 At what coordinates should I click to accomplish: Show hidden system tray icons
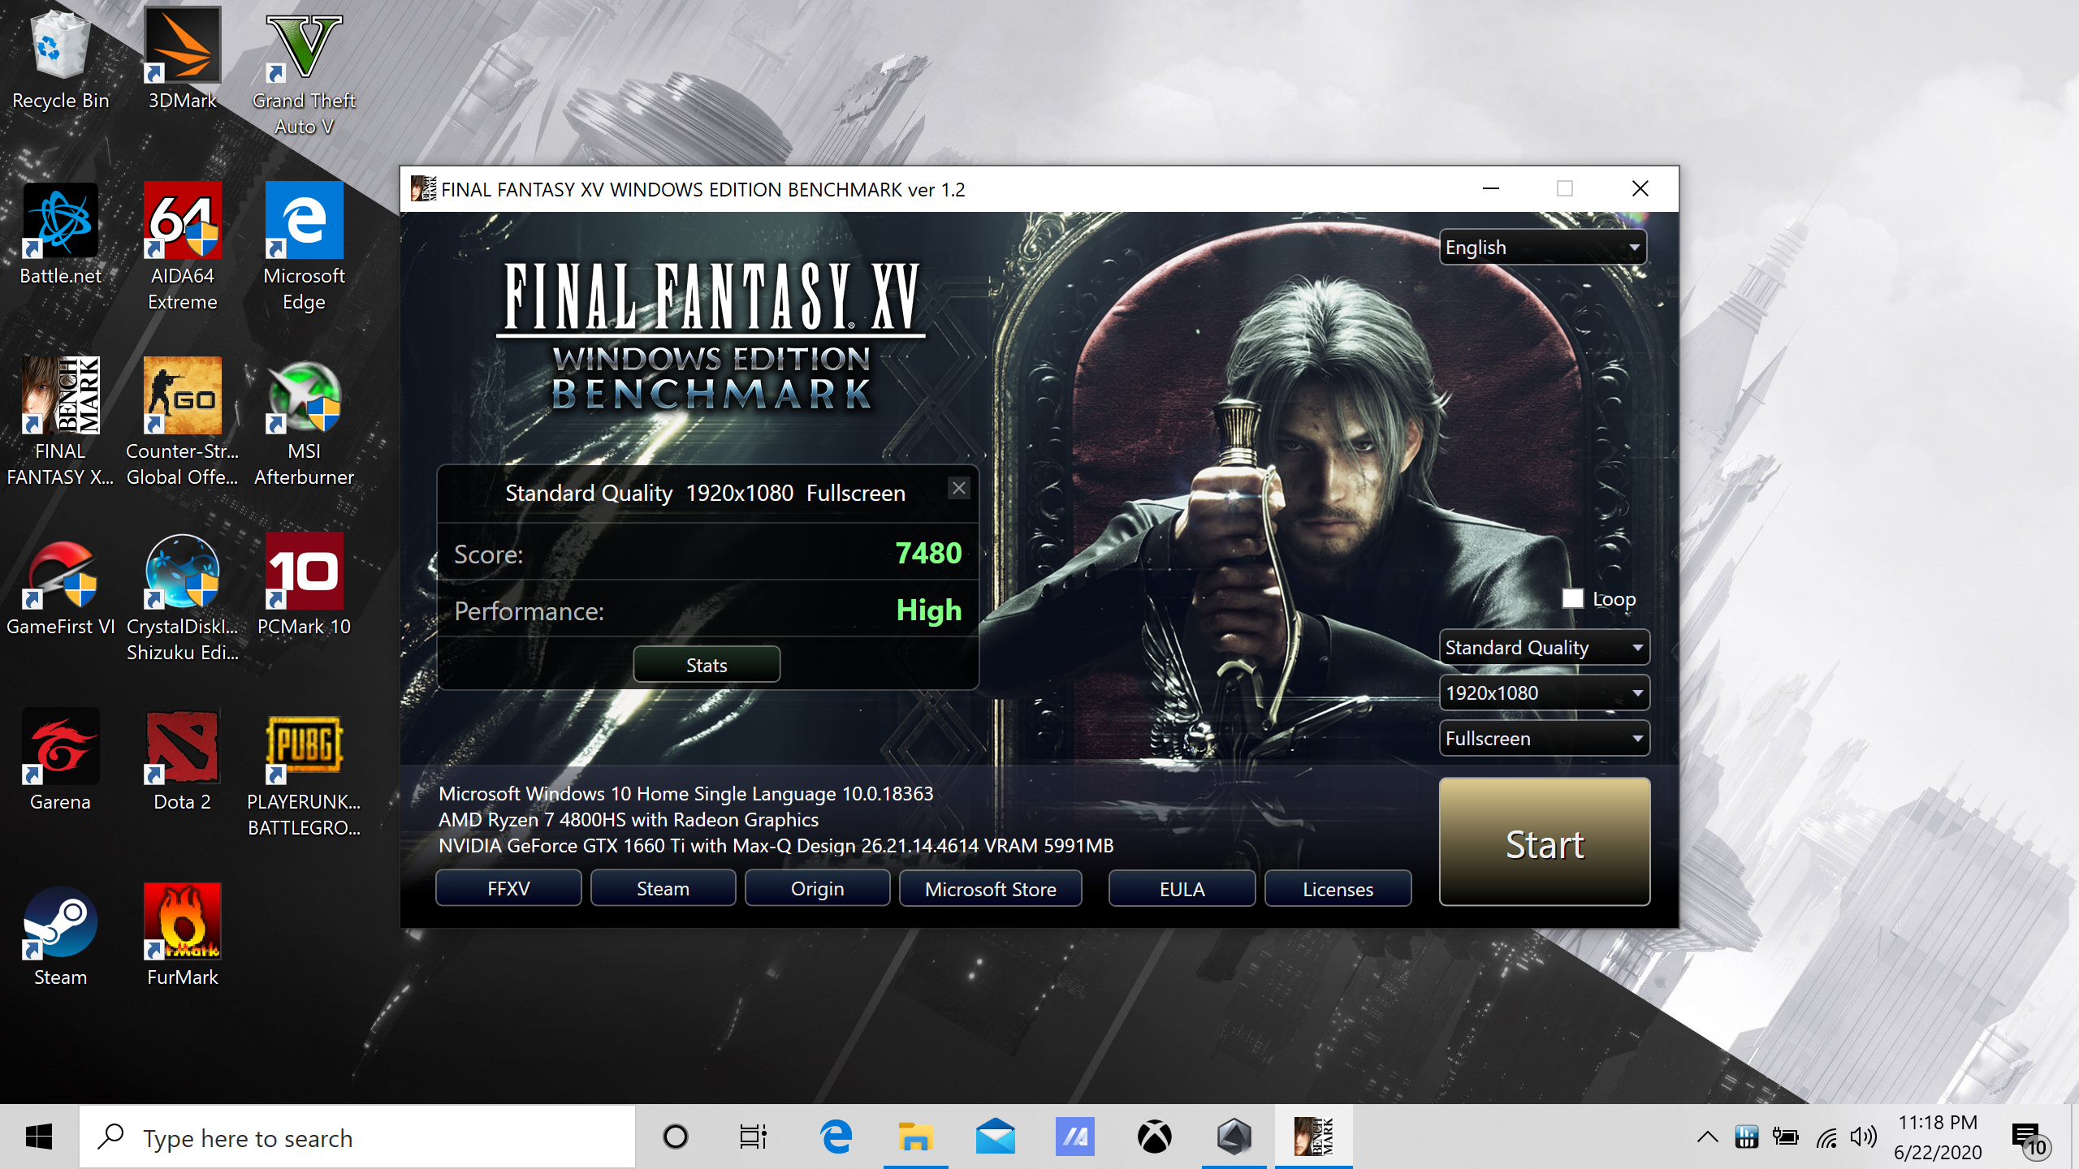coord(1707,1137)
